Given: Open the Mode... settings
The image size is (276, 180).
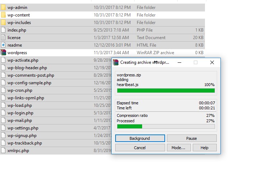Looking at the screenshot, I should pyautogui.click(x=178, y=148).
